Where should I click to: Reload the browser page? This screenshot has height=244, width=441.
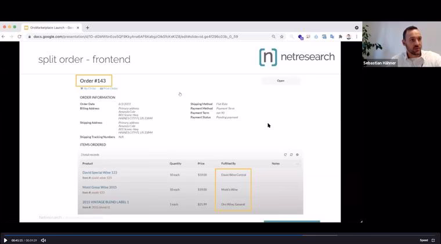[20, 37]
